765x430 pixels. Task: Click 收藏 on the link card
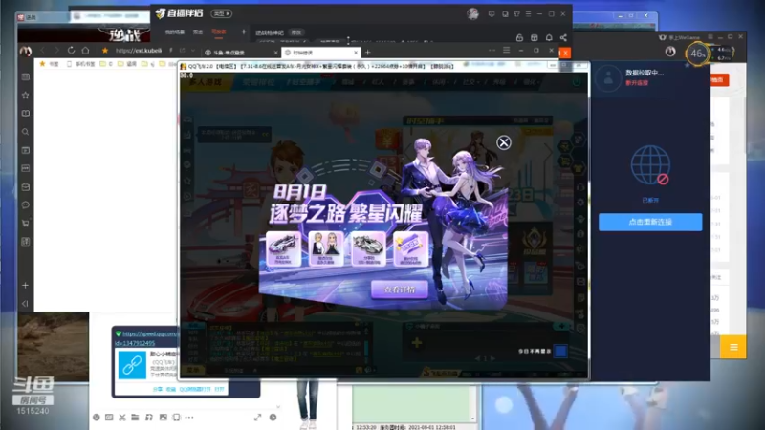(x=171, y=389)
